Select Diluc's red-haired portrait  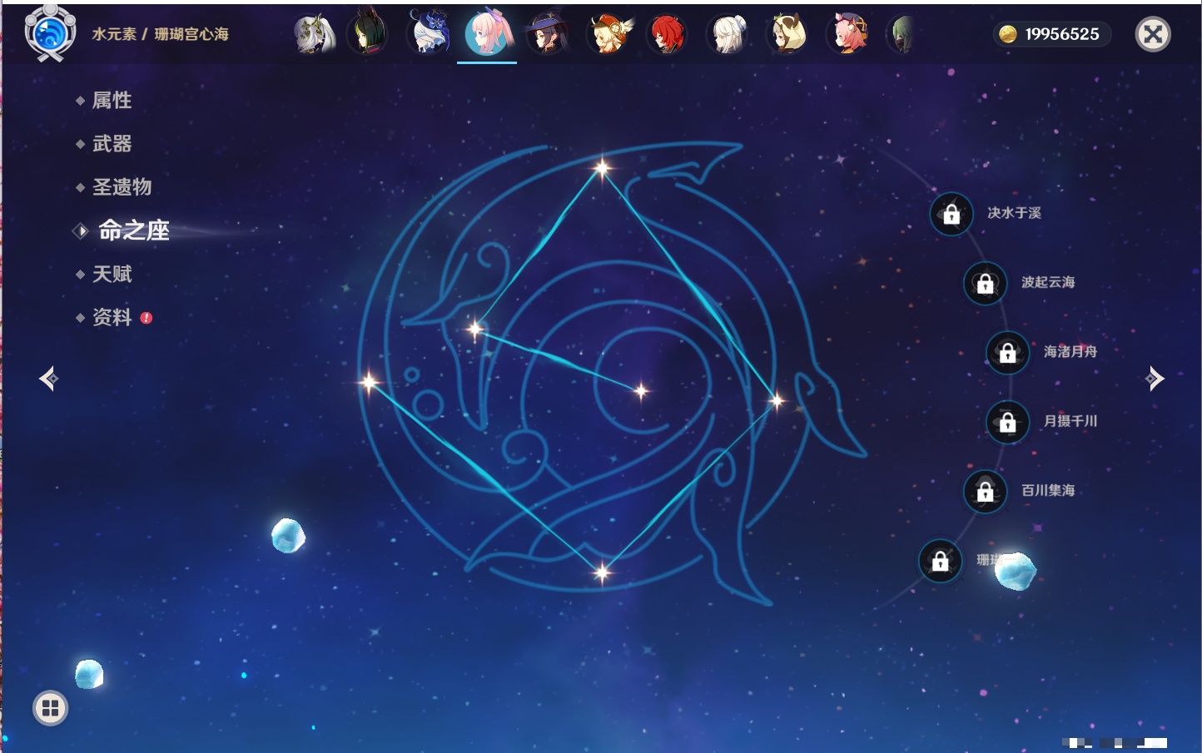668,34
